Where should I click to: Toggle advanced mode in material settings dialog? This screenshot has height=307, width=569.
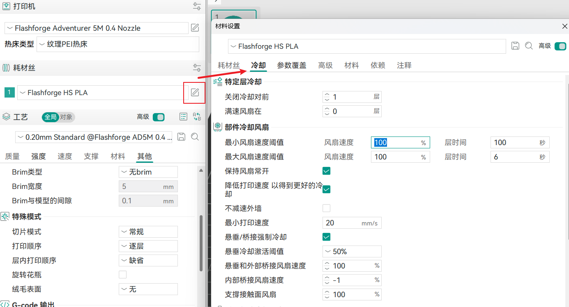pyautogui.click(x=560, y=46)
